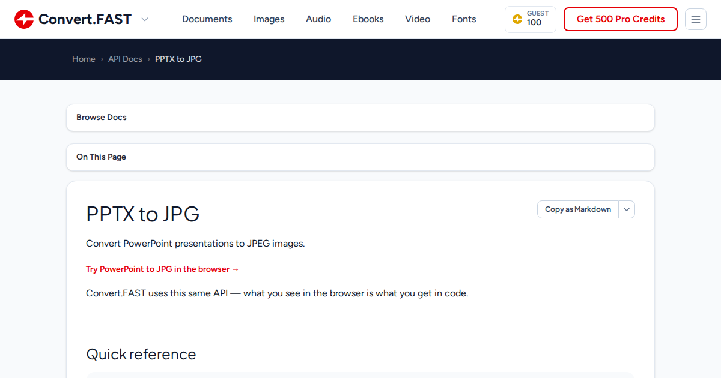
Task: Click the Convert PowerPoint presentations description text
Action: pos(195,244)
